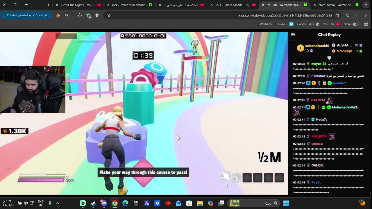
Task: Click username Mohamedeldin3 in chat
Action: (345, 107)
